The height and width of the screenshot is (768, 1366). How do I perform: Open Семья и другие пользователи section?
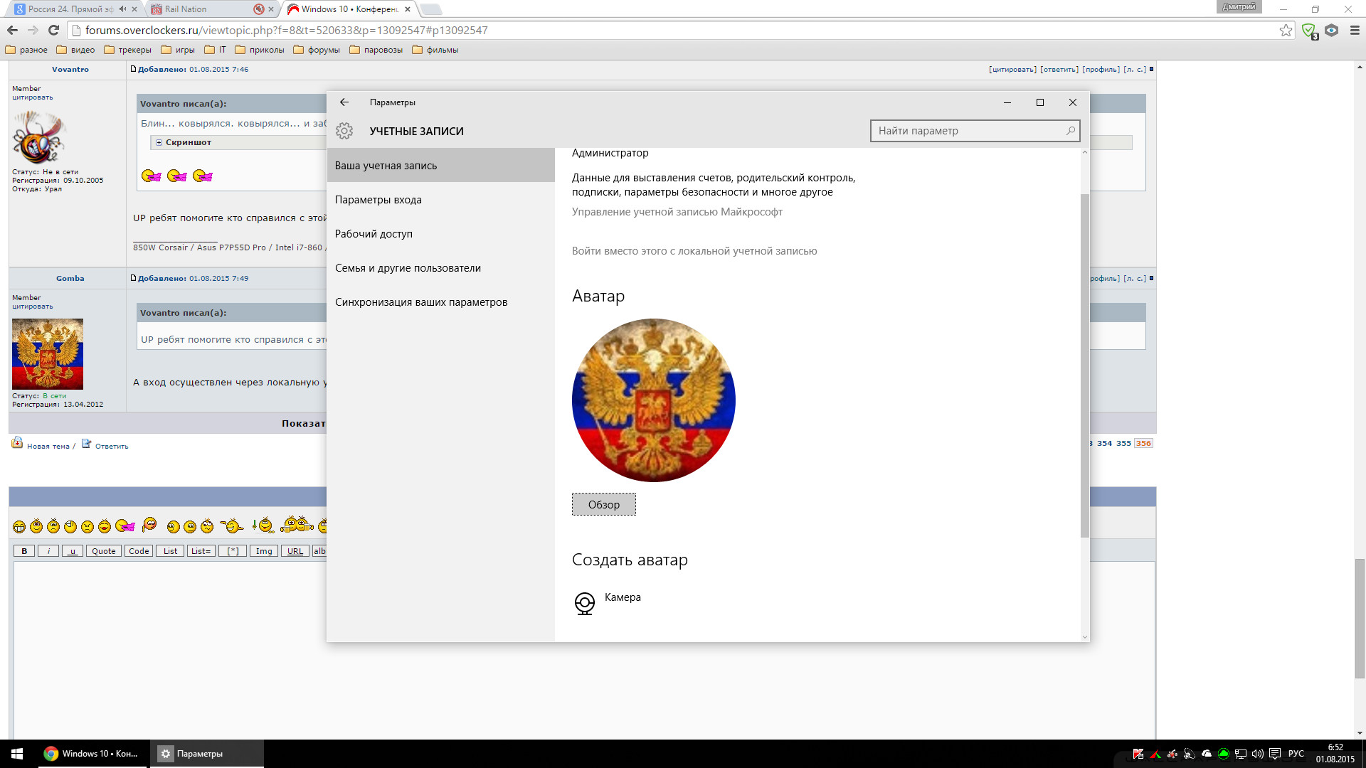coord(408,268)
